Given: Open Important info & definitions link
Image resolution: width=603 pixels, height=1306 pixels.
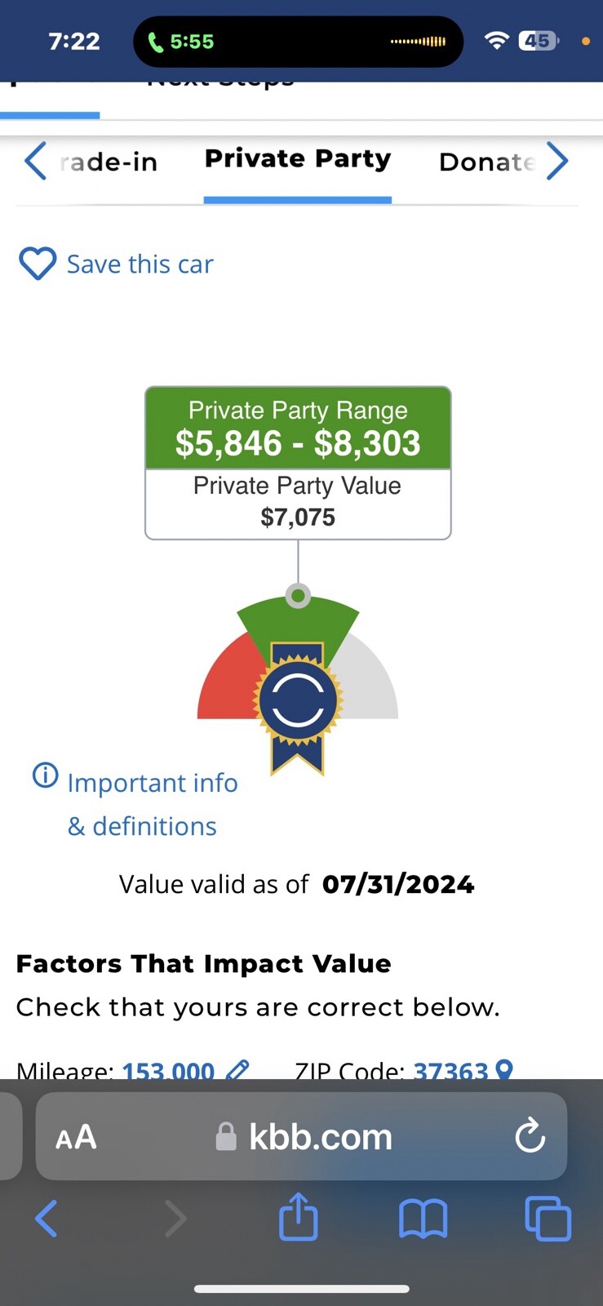Looking at the screenshot, I should (x=153, y=804).
